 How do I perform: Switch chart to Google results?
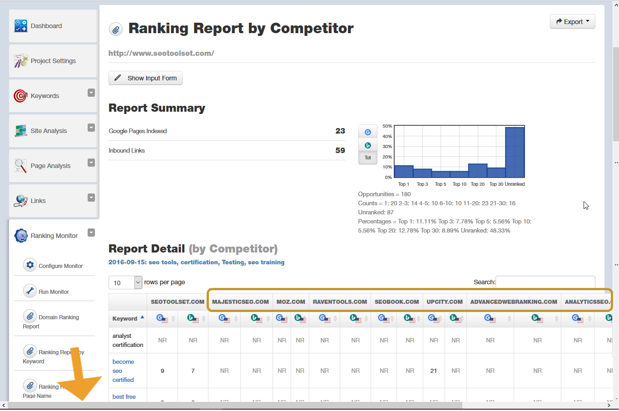coord(368,132)
